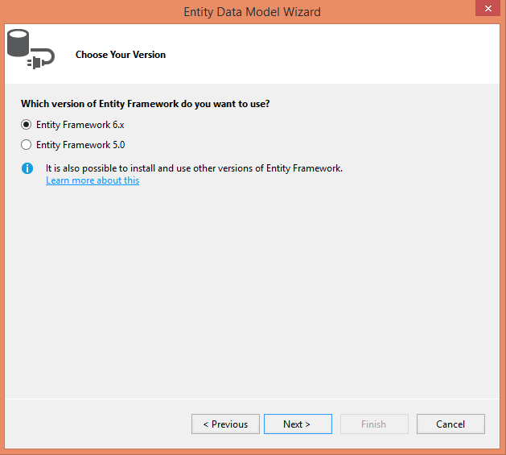This screenshot has height=455, width=506.
Task: Cancel the Entity Data Model Wizard
Action: [450, 424]
